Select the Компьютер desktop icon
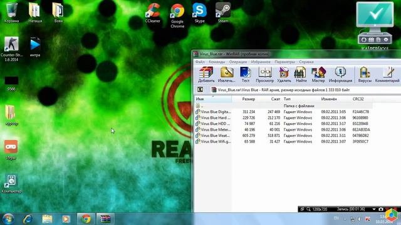 tap(11, 184)
